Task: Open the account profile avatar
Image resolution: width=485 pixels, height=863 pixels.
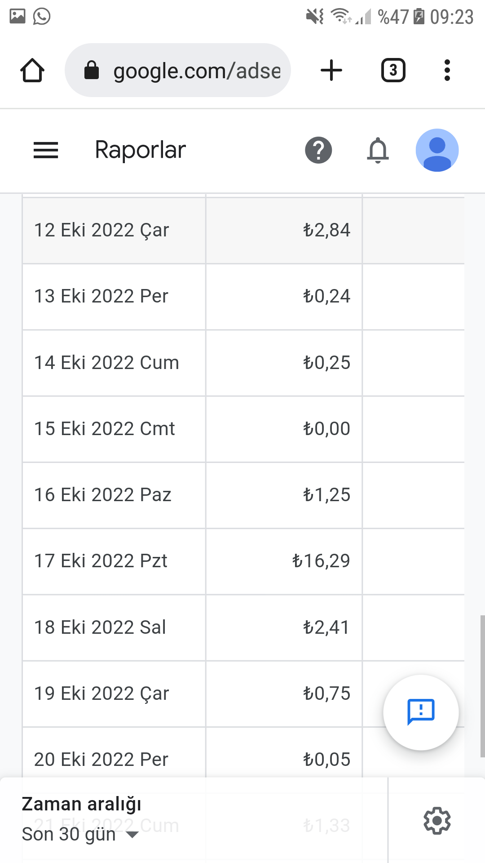Action: pos(437,150)
